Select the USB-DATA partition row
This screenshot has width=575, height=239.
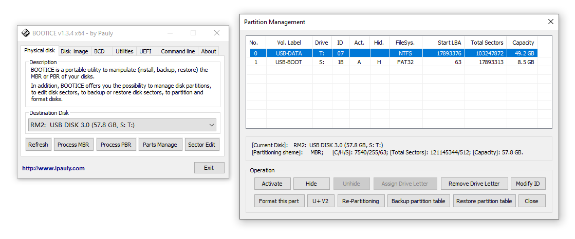click(x=394, y=53)
